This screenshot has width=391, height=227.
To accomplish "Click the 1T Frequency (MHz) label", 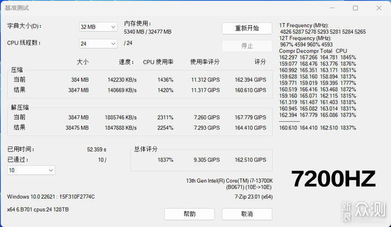I will click(304, 26).
